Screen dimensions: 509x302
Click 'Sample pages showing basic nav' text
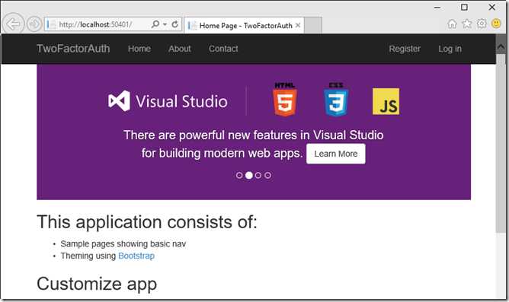[123, 244]
